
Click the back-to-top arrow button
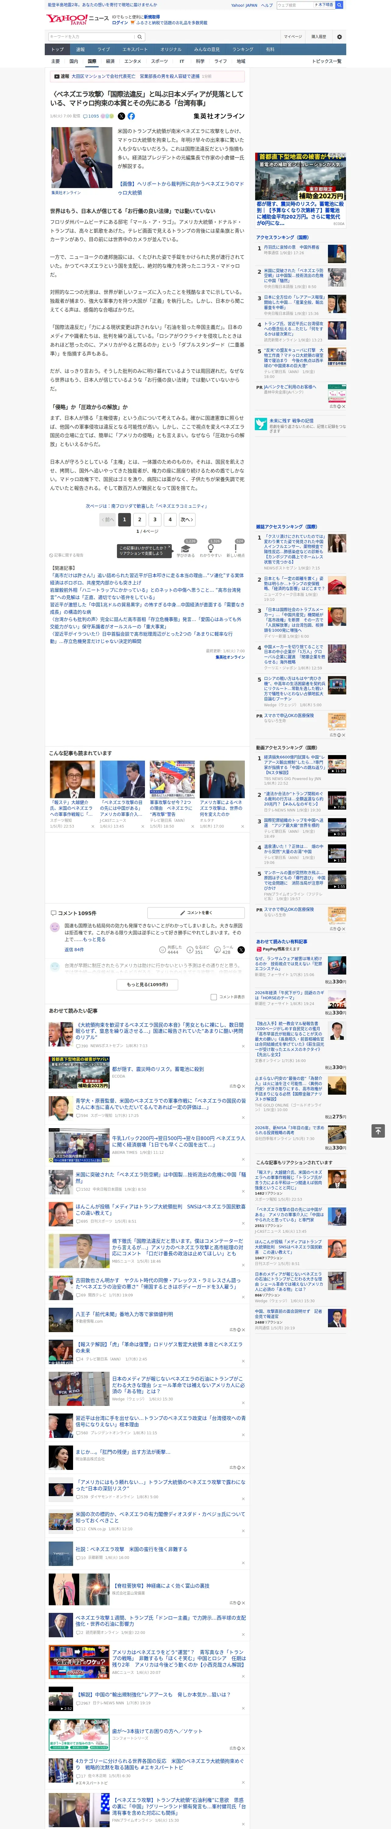coord(378,1130)
